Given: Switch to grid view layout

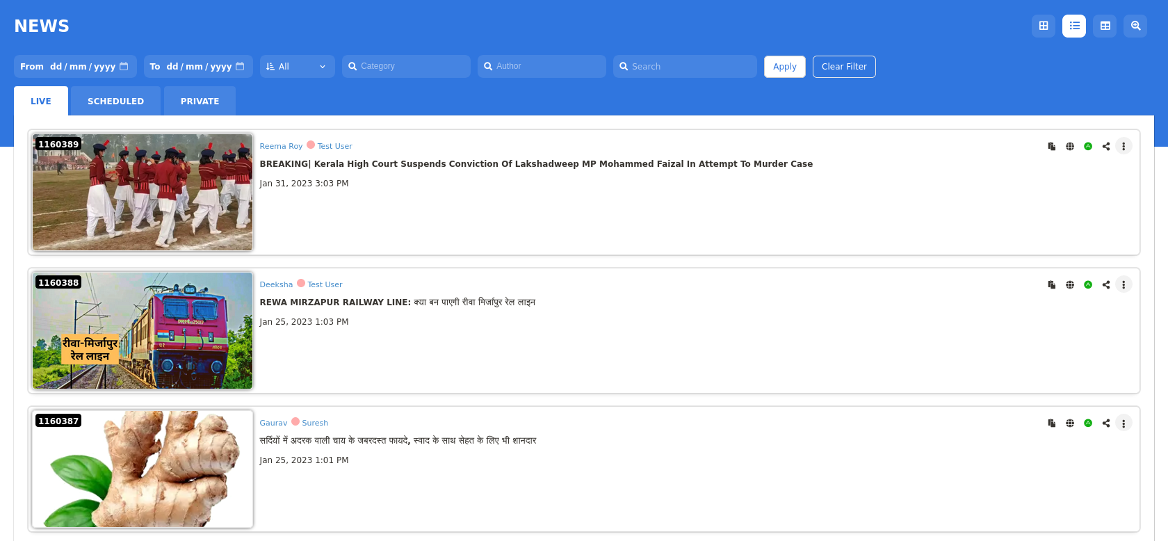Looking at the screenshot, I should pos(1043,26).
